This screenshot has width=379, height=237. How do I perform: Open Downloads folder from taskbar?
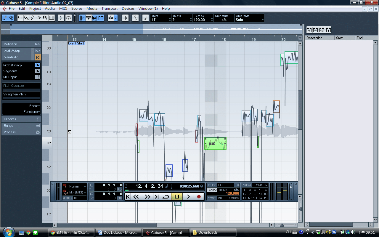pos(213,233)
